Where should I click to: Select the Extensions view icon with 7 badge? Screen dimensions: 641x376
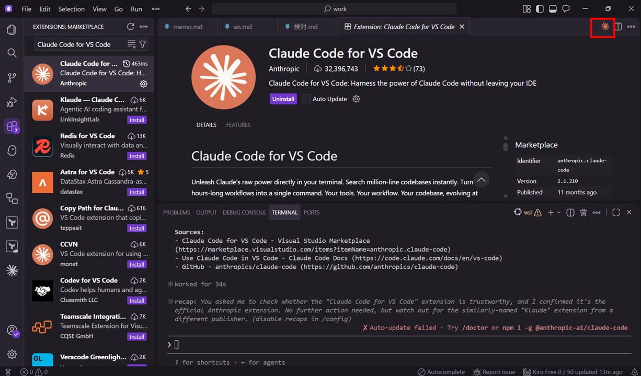coord(12,126)
